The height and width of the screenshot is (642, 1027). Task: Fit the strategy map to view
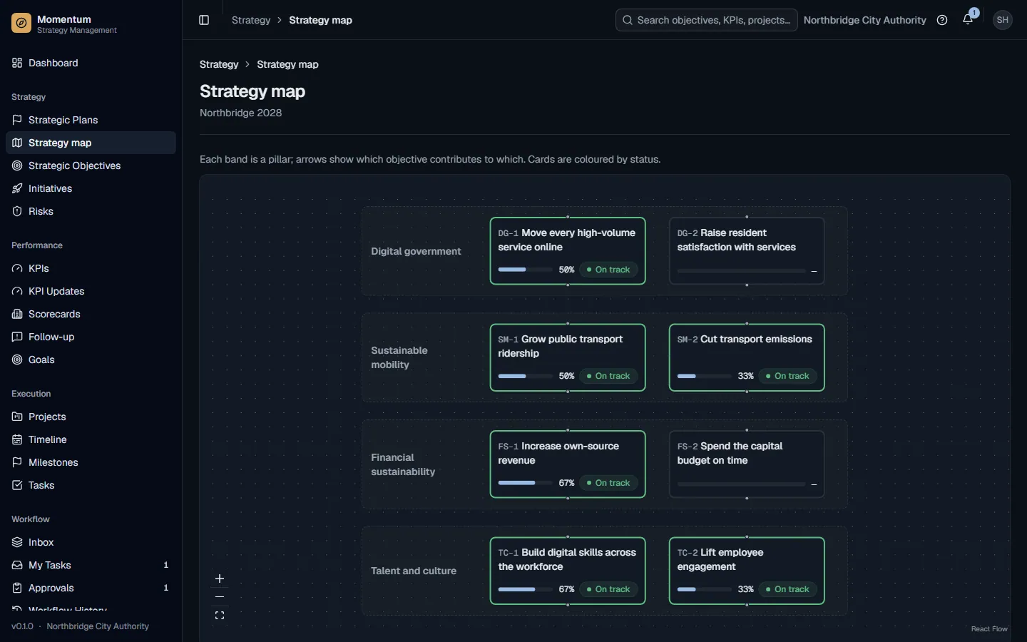coord(220,616)
